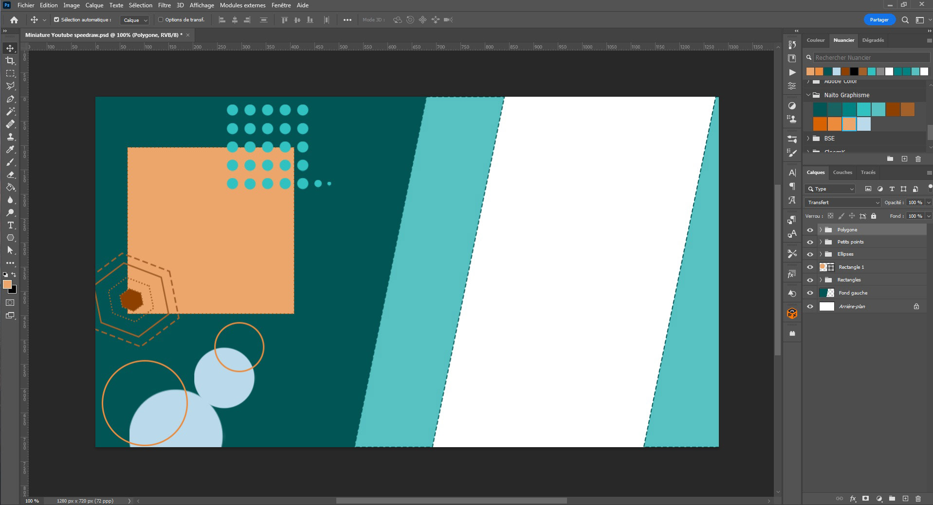Open the History panel icon
933x505 pixels.
point(792,45)
